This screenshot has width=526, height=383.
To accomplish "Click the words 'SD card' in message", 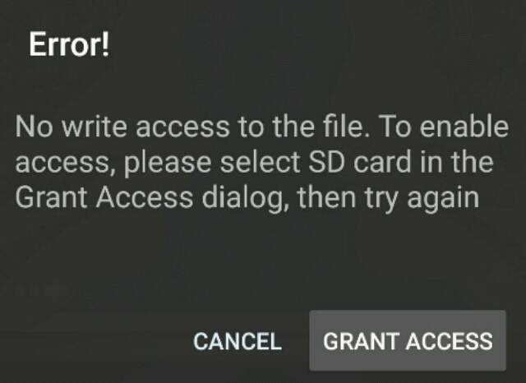I will (x=360, y=162).
